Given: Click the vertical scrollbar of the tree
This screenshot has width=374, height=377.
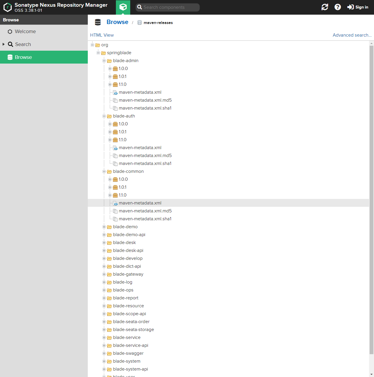Looking at the screenshot, I should (371, 200).
